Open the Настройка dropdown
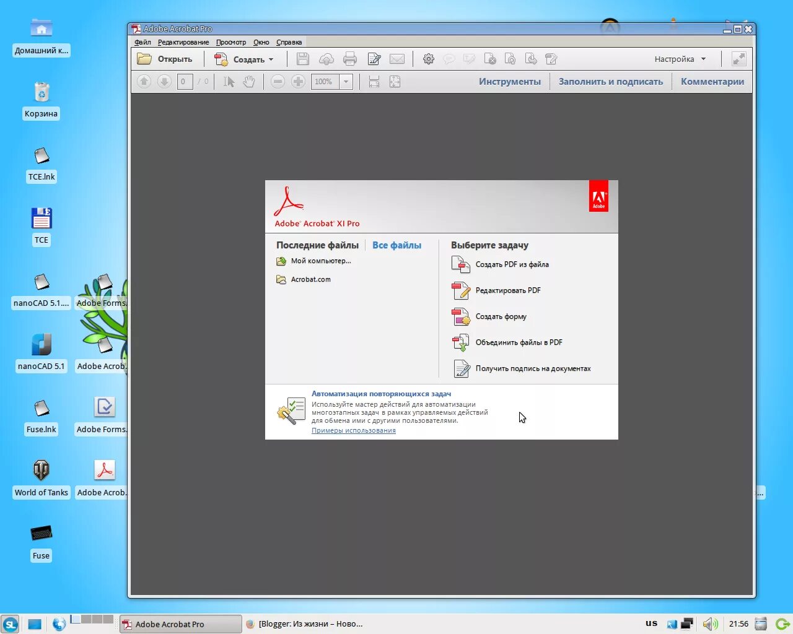Image resolution: width=793 pixels, height=634 pixels. click(x=680, y=59)
